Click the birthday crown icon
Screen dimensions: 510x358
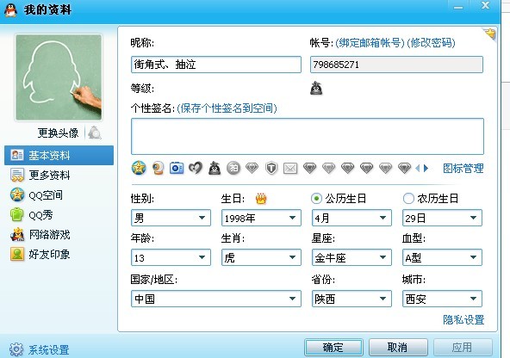(261, 199)
